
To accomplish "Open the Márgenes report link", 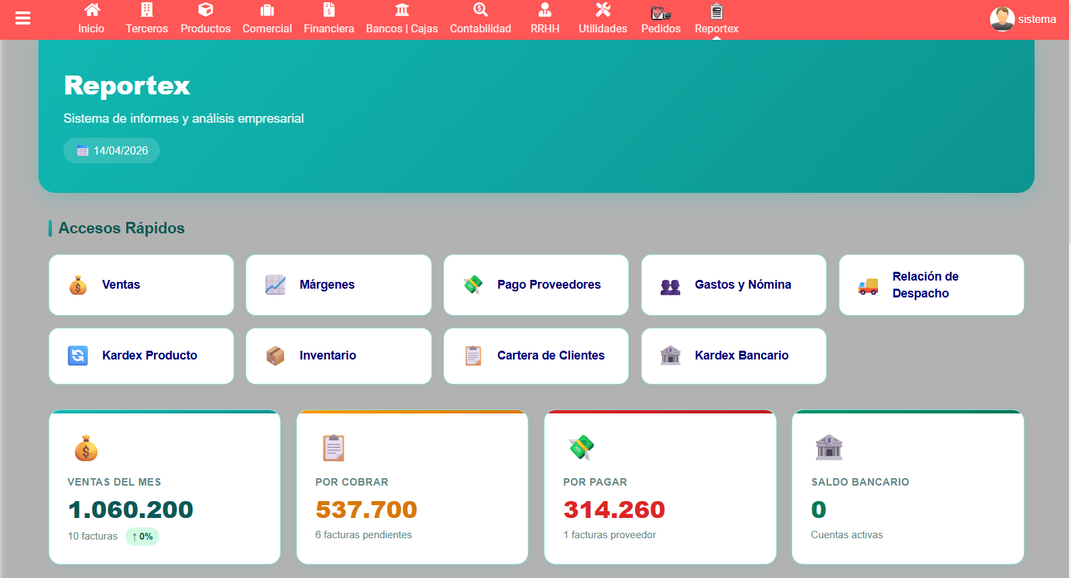I will coord(339,285).
